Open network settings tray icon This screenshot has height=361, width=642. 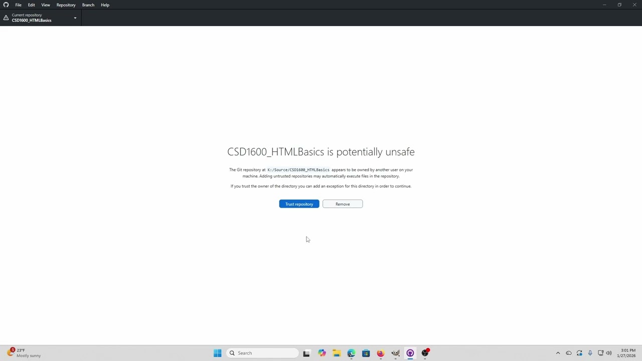(x=600, y=353)
